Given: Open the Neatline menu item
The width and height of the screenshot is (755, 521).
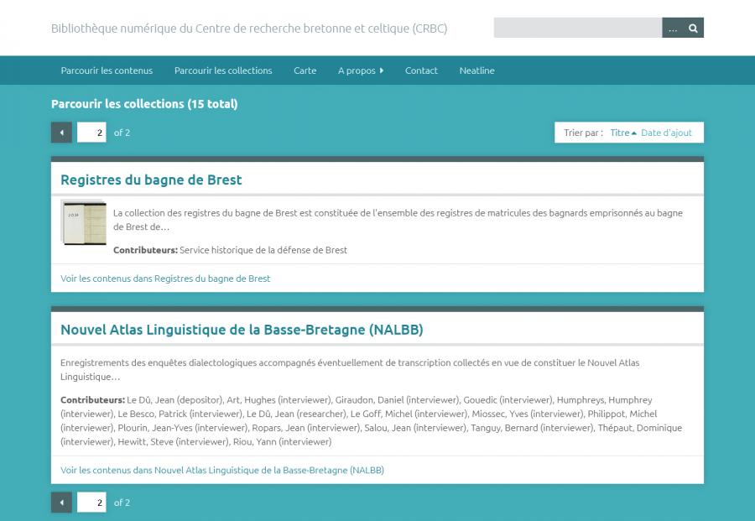Looking at the screenshot, I should pyautogui.click(x=476, y=70).
